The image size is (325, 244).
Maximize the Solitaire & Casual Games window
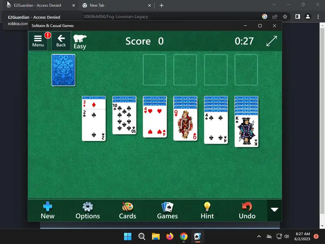(x=260, y=26)
